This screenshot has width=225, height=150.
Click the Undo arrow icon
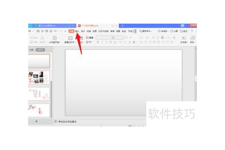coord(55,31)
